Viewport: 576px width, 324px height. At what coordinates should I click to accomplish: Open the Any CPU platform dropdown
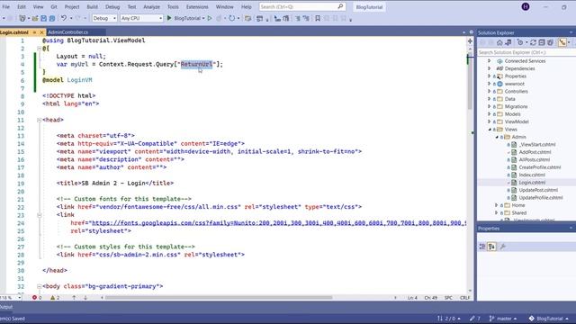coord(141,18)
